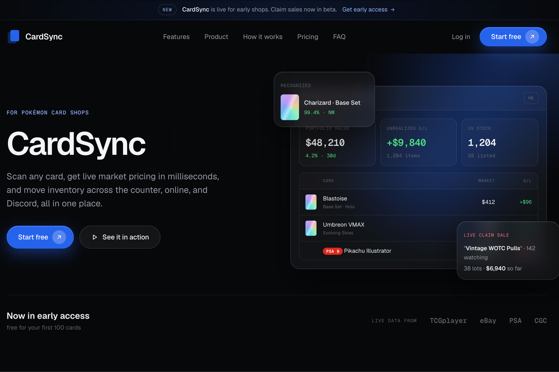Click the CardSync logo icon

14,37
